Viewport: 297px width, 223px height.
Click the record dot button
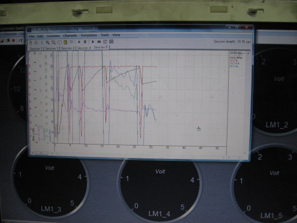click(x=79, y=42)
